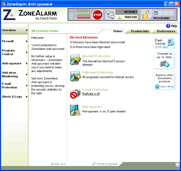The image size is (181, 171).
Task: Expand the Overview menu arrow
Action: click(27, 30)
